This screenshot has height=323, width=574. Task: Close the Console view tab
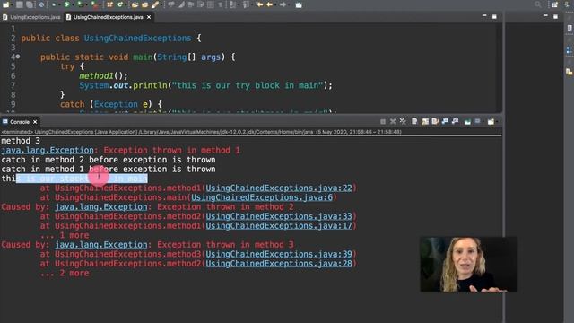pos(35,122)
